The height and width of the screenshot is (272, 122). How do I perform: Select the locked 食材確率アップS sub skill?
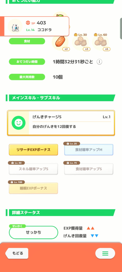click(89, 169)
